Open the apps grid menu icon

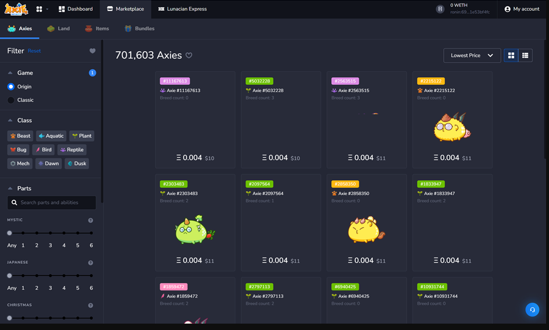40,9
